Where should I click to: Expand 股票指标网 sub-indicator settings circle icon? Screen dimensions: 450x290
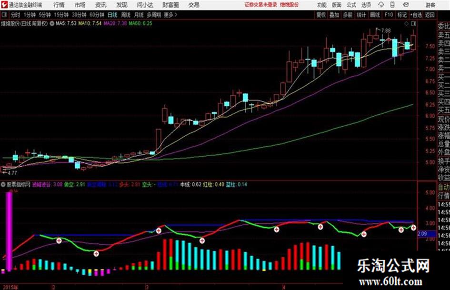click(x=3, y=184)
